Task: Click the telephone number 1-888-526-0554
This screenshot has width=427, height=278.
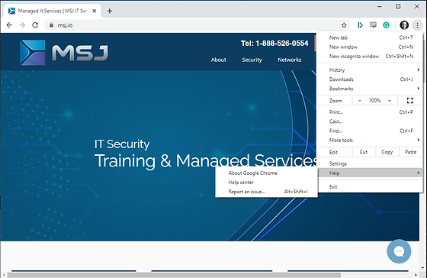Action: pos(282,44)
